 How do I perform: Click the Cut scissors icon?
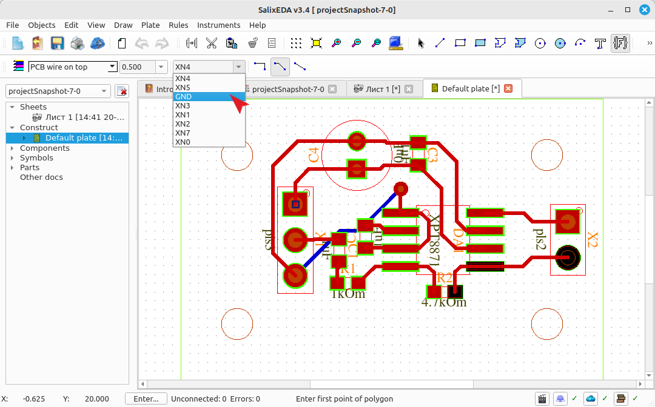click(212, 43)
